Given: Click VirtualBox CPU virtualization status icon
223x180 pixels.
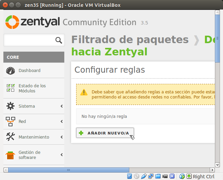Looking at the screenshot, I should 172,176.
